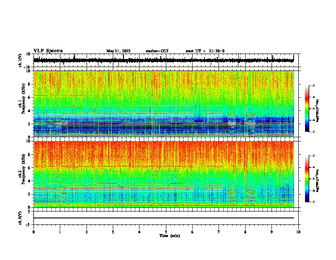Click the "4" kHz tick on ch.2 spectrogram axis
Viewport: 336px width, 260px height.
29,181
